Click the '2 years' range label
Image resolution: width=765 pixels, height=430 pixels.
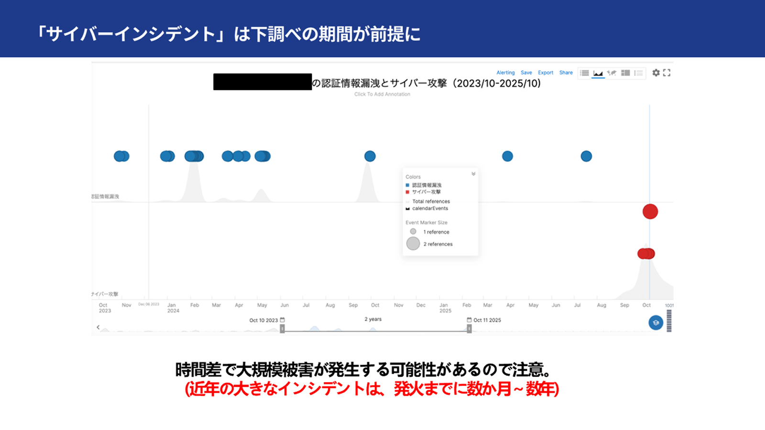point(373,319)
